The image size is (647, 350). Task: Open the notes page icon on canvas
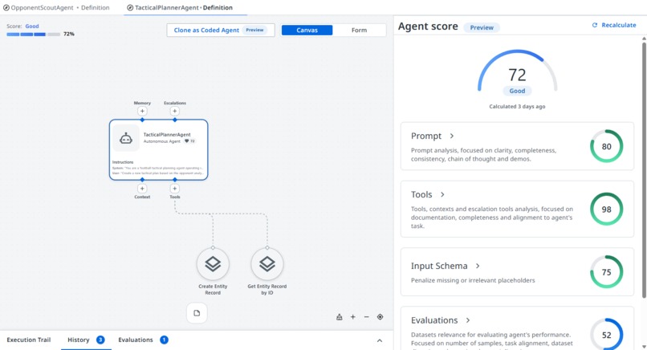197,313
